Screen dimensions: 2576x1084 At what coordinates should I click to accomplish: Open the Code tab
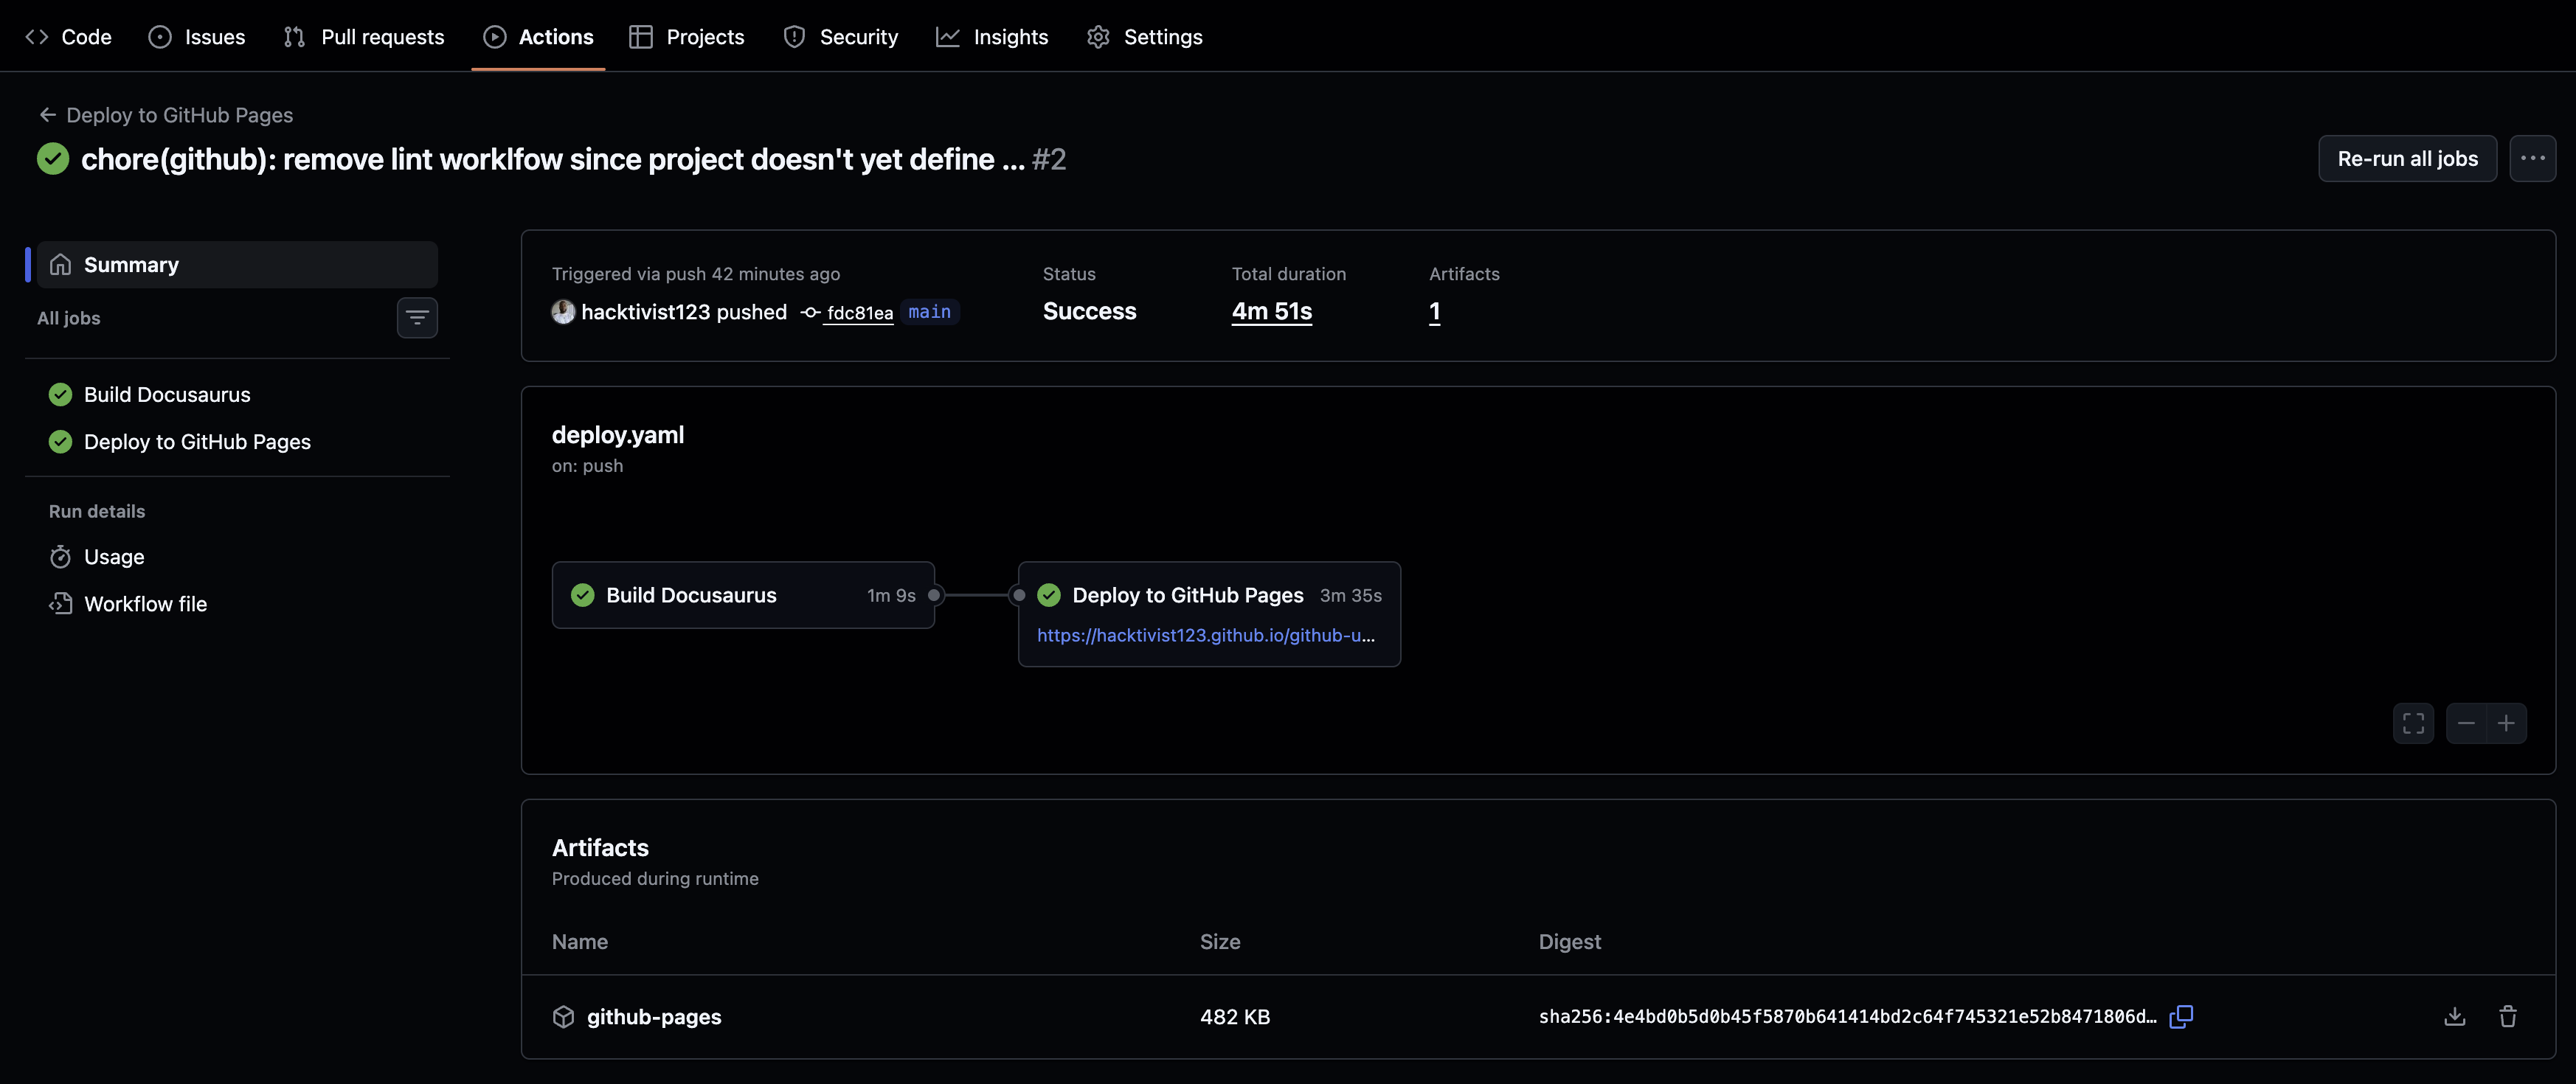[68, 37]
